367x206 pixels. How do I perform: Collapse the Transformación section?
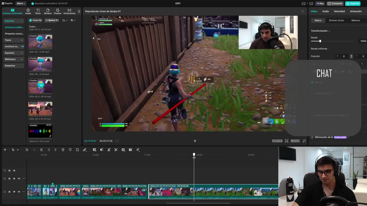329,31
